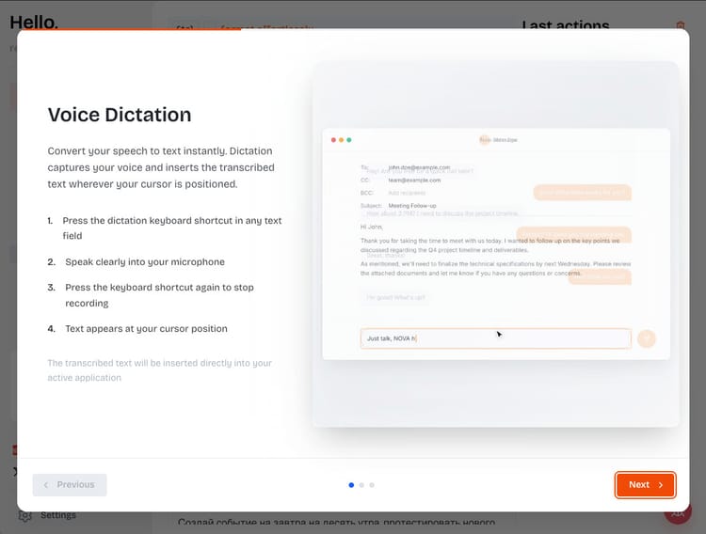Screen dimensions: 706x534
Task: Click step 'Speak clearly into your microphone'
Action: [x=145, y=261]
